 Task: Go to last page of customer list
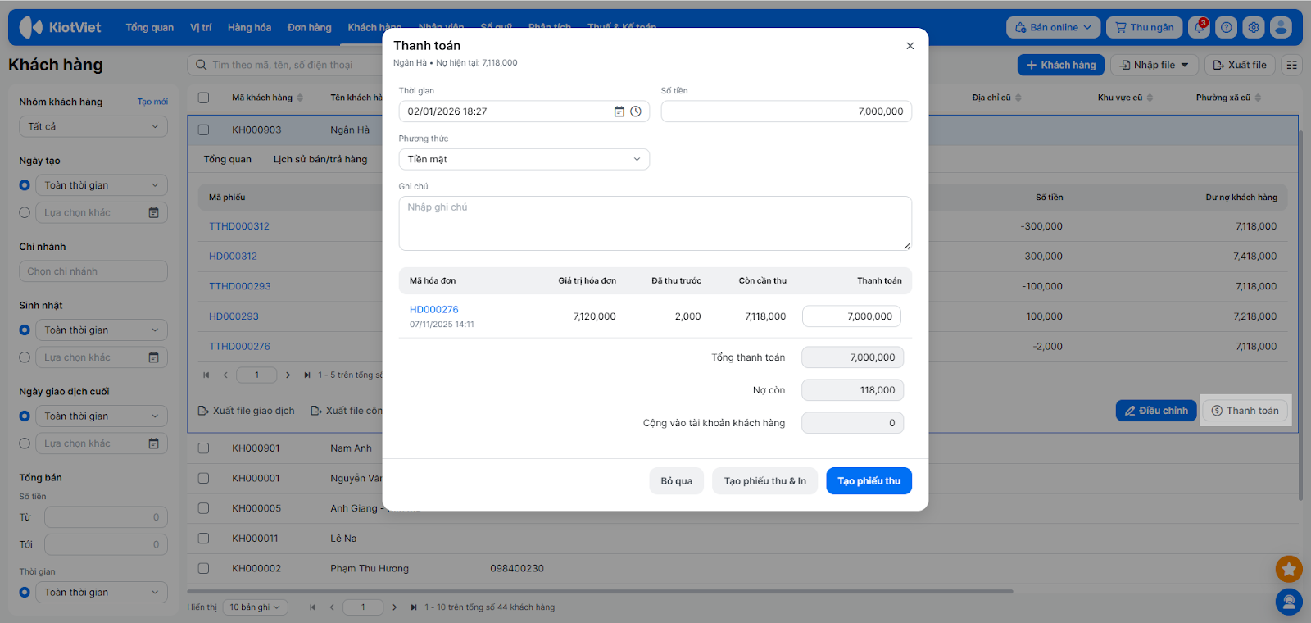pyautogui.click(x=414, y=607)
